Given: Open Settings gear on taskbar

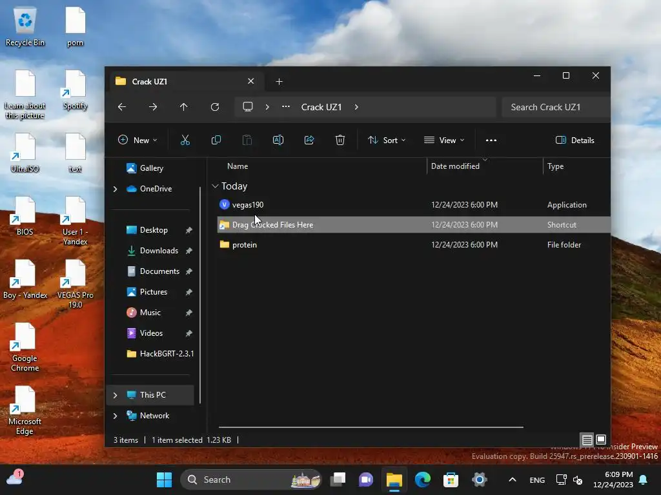Looking at the screenshot, I should 480,480.
